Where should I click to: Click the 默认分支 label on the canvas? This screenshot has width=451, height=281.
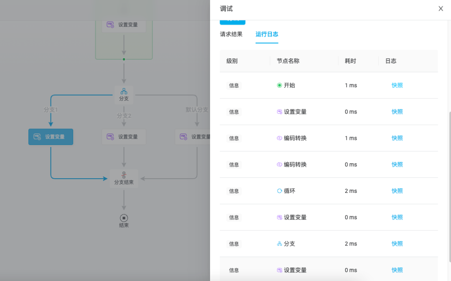pos(197,109)
